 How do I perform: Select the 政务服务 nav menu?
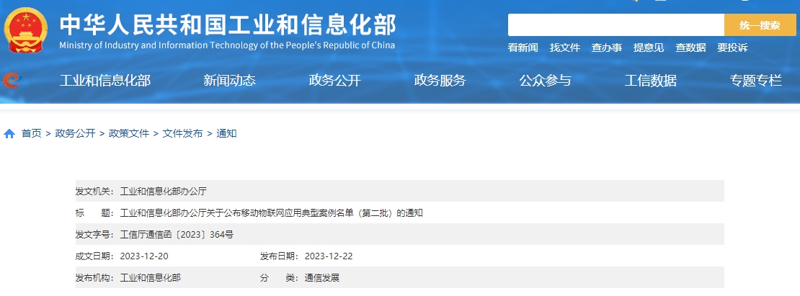tap(440, 81)
